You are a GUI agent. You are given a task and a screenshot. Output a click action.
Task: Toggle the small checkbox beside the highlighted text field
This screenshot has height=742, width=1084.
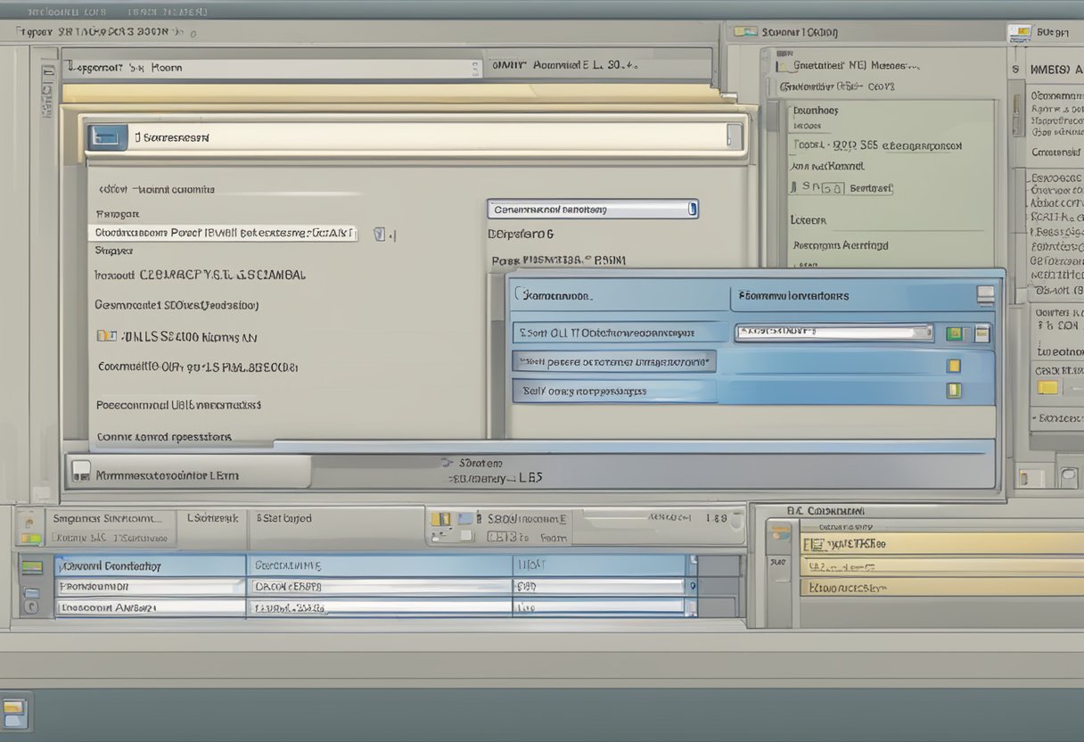coord(380,235)
